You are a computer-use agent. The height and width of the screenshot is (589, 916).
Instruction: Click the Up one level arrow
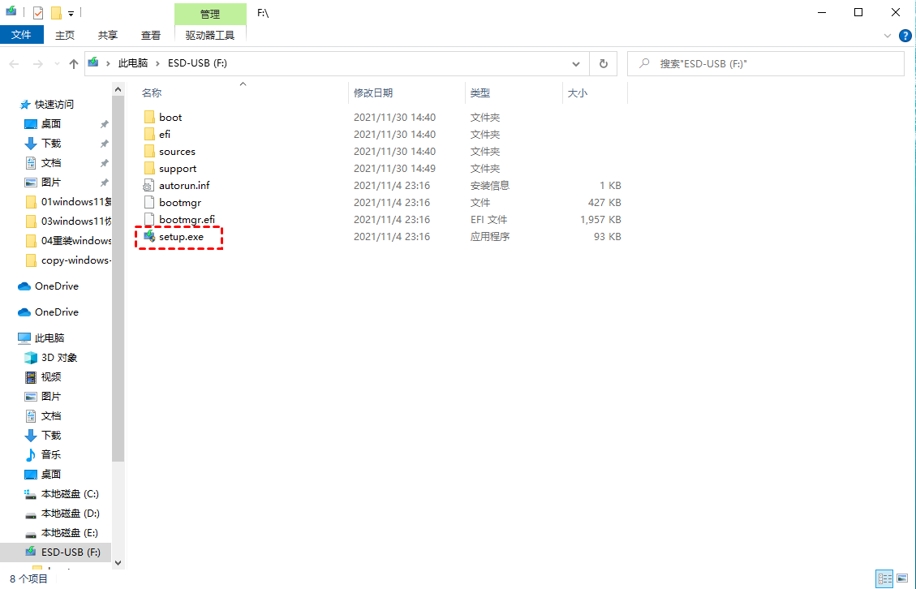pyautogui.click(x=74, y=63)
